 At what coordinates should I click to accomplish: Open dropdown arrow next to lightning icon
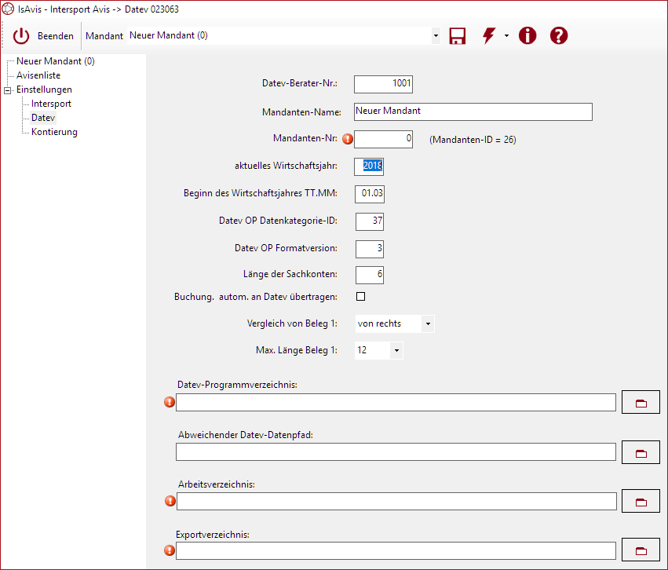[x=506, y=36]
